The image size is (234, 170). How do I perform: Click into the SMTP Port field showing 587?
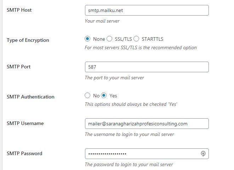147,67
